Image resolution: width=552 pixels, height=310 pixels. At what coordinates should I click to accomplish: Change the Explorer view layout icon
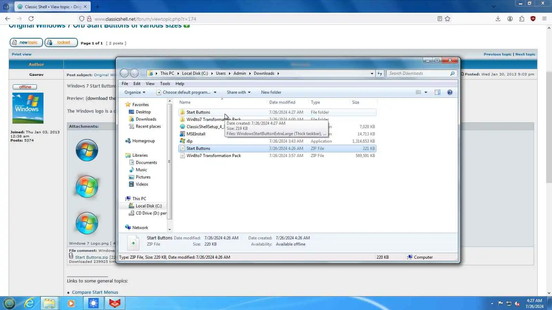[418, 92]
